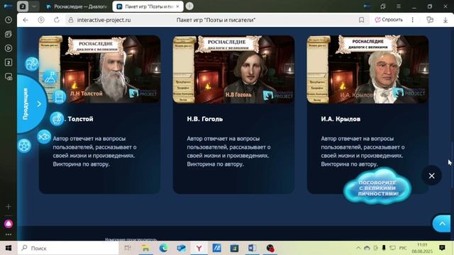Show hidden system tray icons chevron
This screenshot has height=255, width=454.
click(x=358, y=248)
